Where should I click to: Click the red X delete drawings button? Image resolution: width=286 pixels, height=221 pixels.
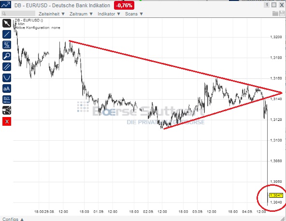coord(7,121)
